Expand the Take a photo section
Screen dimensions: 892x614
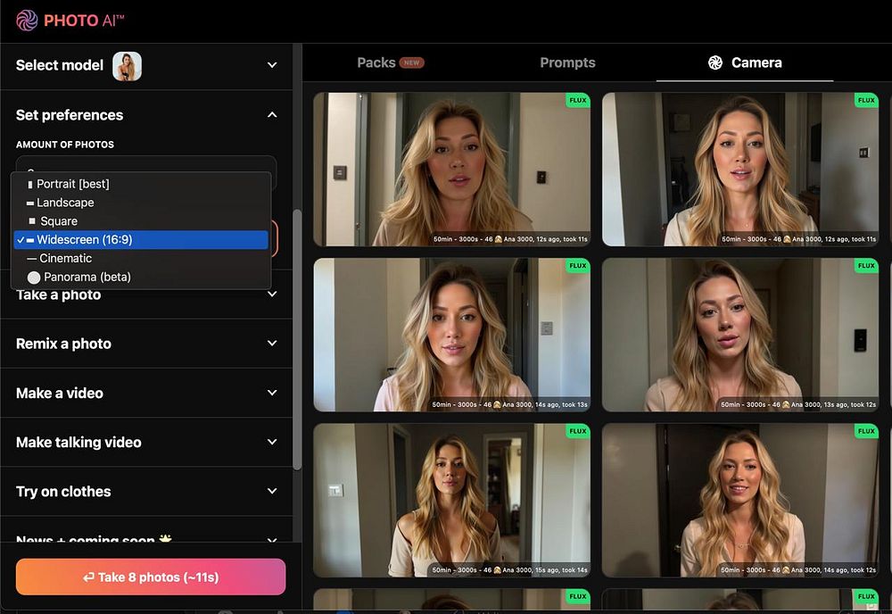tap(147, 295)
